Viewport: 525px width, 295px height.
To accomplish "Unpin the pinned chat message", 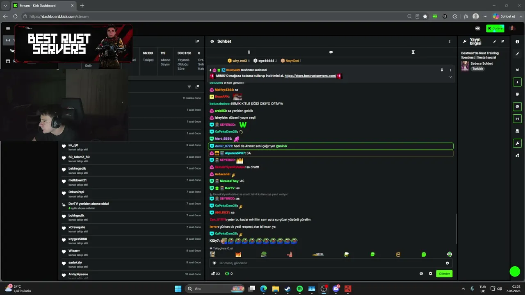I will tap(442, 70).
